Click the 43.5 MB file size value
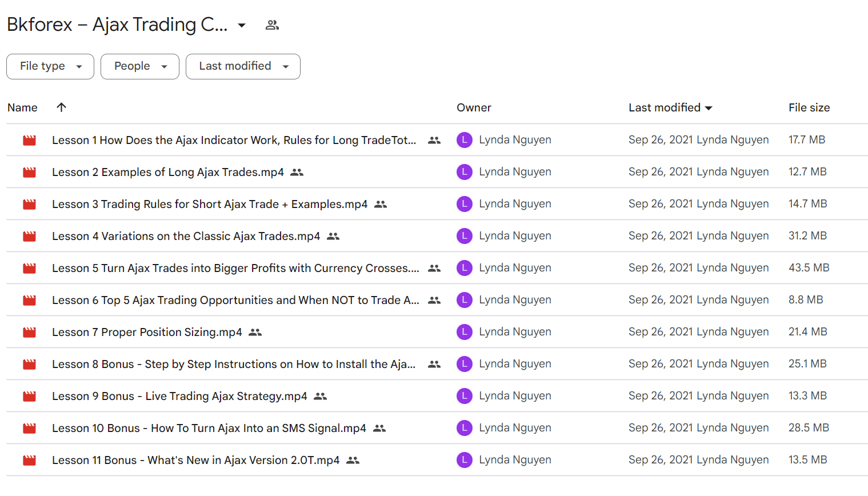 pos(809,268)
